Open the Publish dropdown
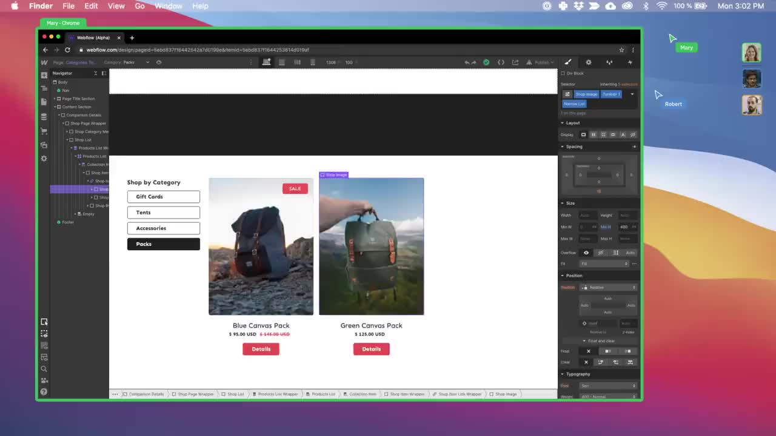776x436 pixels. (541, 62)
